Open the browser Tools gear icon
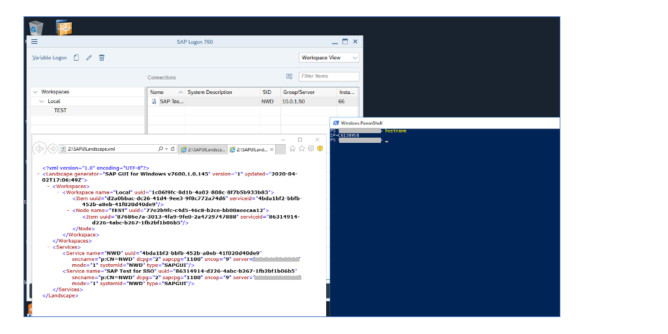 point(311,148)
